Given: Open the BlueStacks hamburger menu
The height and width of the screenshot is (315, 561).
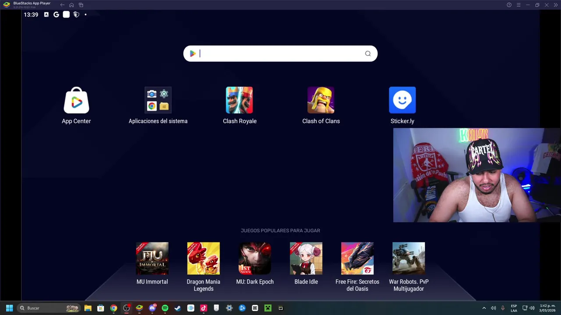Looking at the screenshot, I should coord(518,5).
